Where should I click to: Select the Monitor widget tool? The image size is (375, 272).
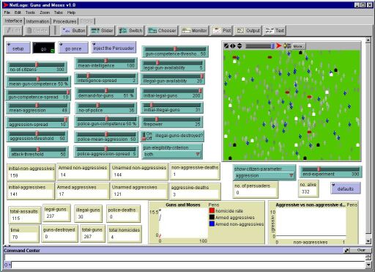194,31
